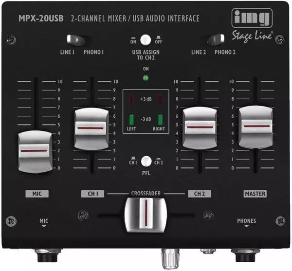Click the PHONES arrow label above the jack
292x271 pixels.
[x=246, y=222]
